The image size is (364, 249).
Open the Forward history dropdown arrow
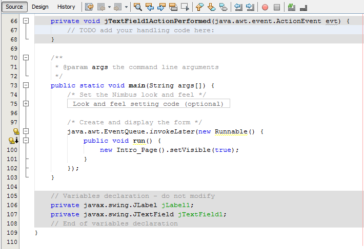tap(126, 7)
